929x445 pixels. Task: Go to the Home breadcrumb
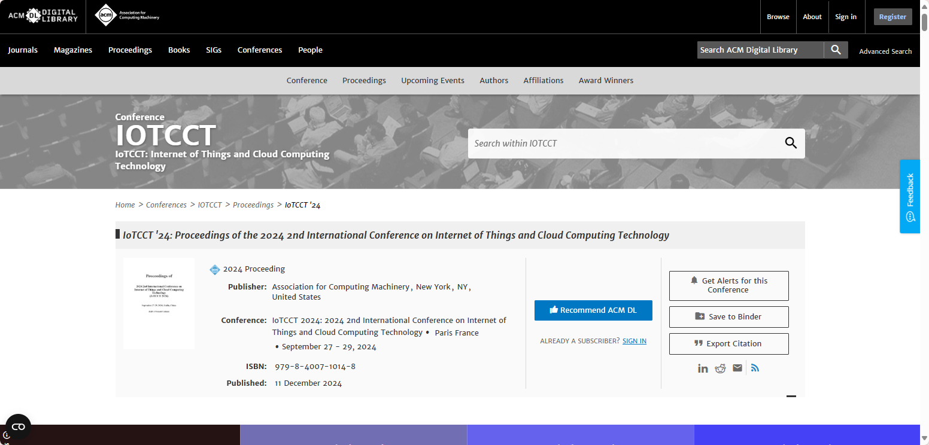point(125,205)
